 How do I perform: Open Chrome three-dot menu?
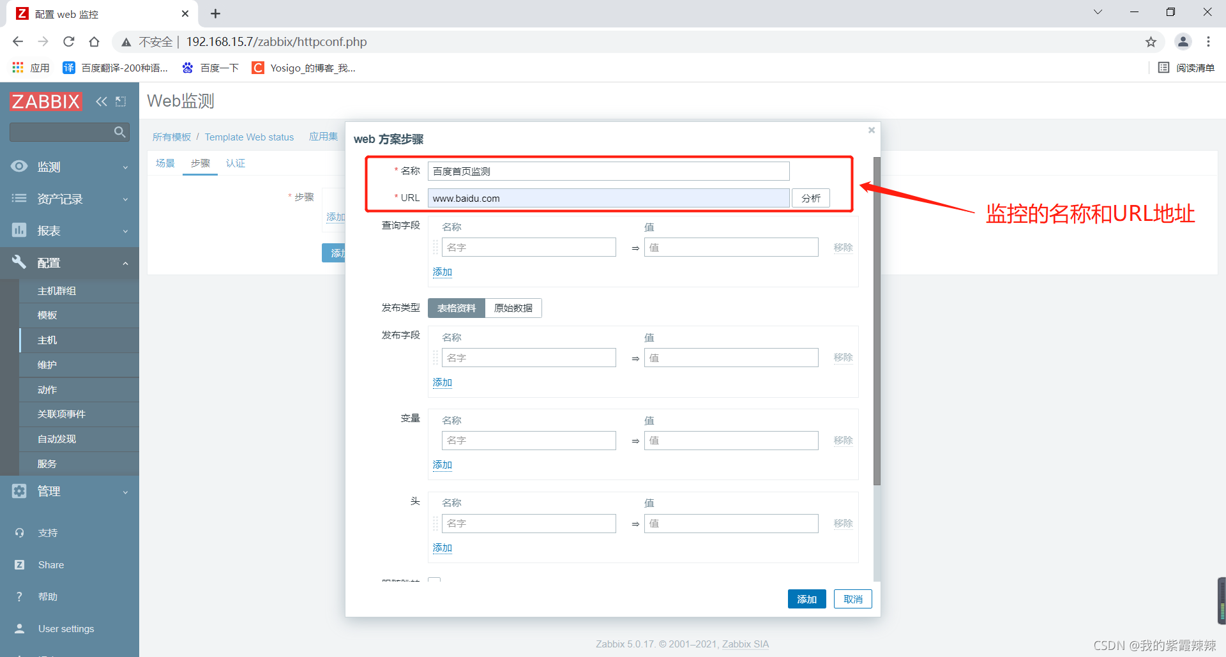pyautogui.click(x=1208, y=42)
